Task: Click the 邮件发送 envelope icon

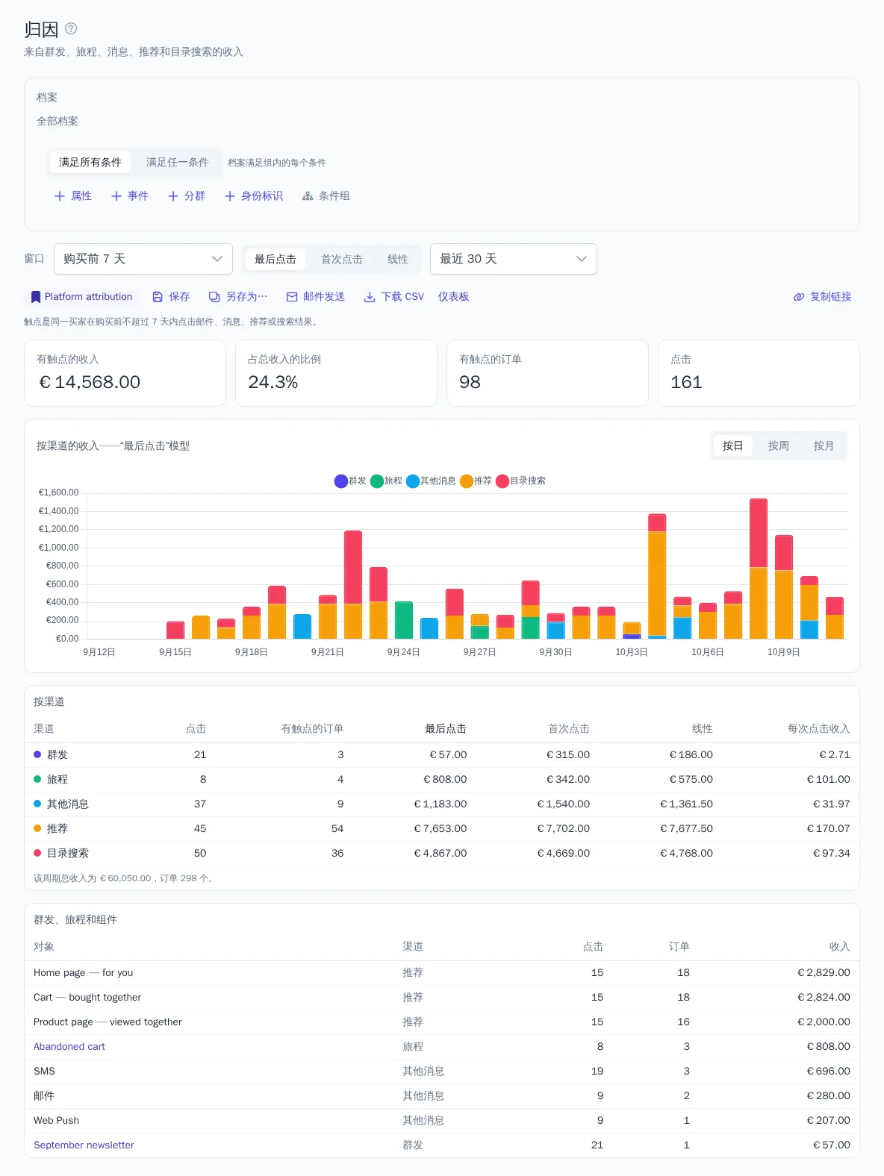Action: 292,297
